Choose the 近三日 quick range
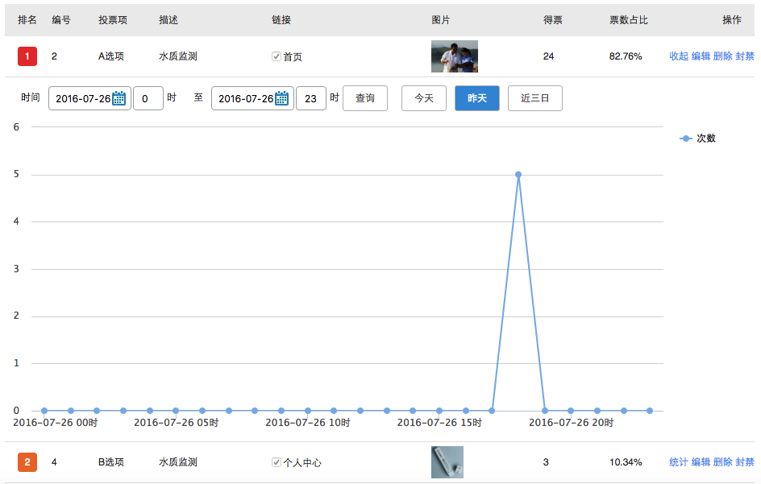The height and width of the screenshot is (484, 761). 534,98
